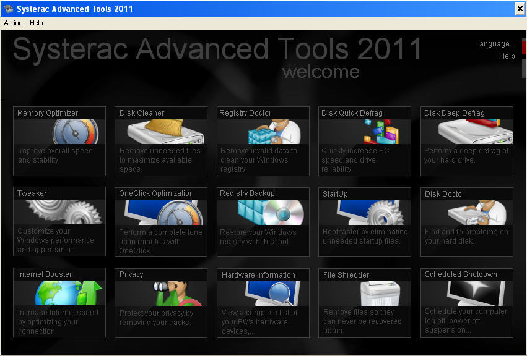The image size is (527, 356).
Task: Select the Scheduled Shutdown title
Action: tap(461, 274)
